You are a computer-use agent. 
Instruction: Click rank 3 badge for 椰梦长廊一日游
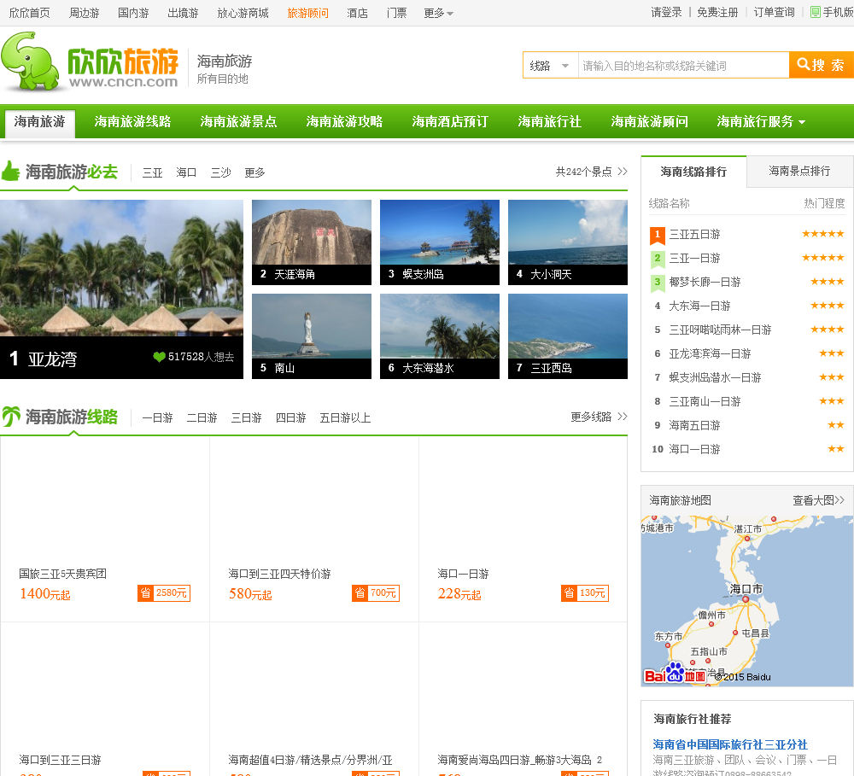pyautogui.click(x=658, y=283)
